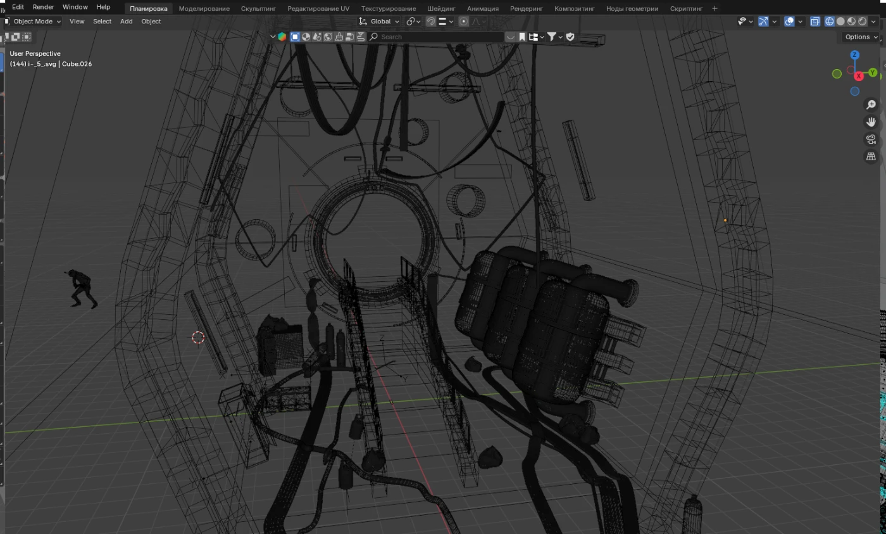Open the funnel filter dropdown
The width and height of the screenshot is (886, 534).
(x=555, y=37)
